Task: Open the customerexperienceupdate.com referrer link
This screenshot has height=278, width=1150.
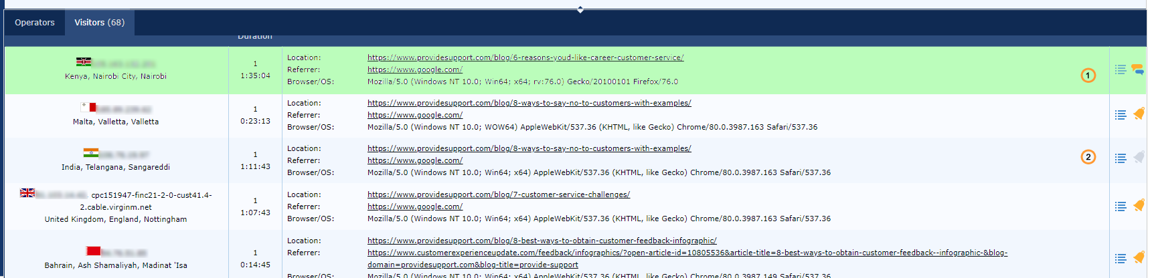Action: tap(687, 259)
